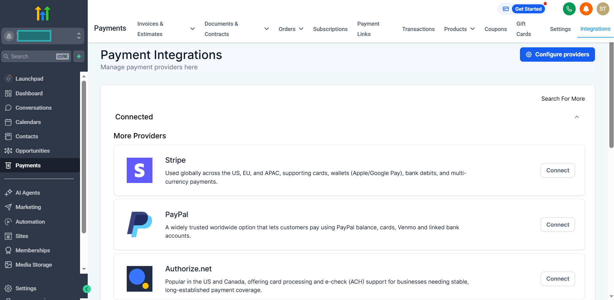Click Configure providers button
Viewport: 614px width, 300px height.
pos(557,54)
